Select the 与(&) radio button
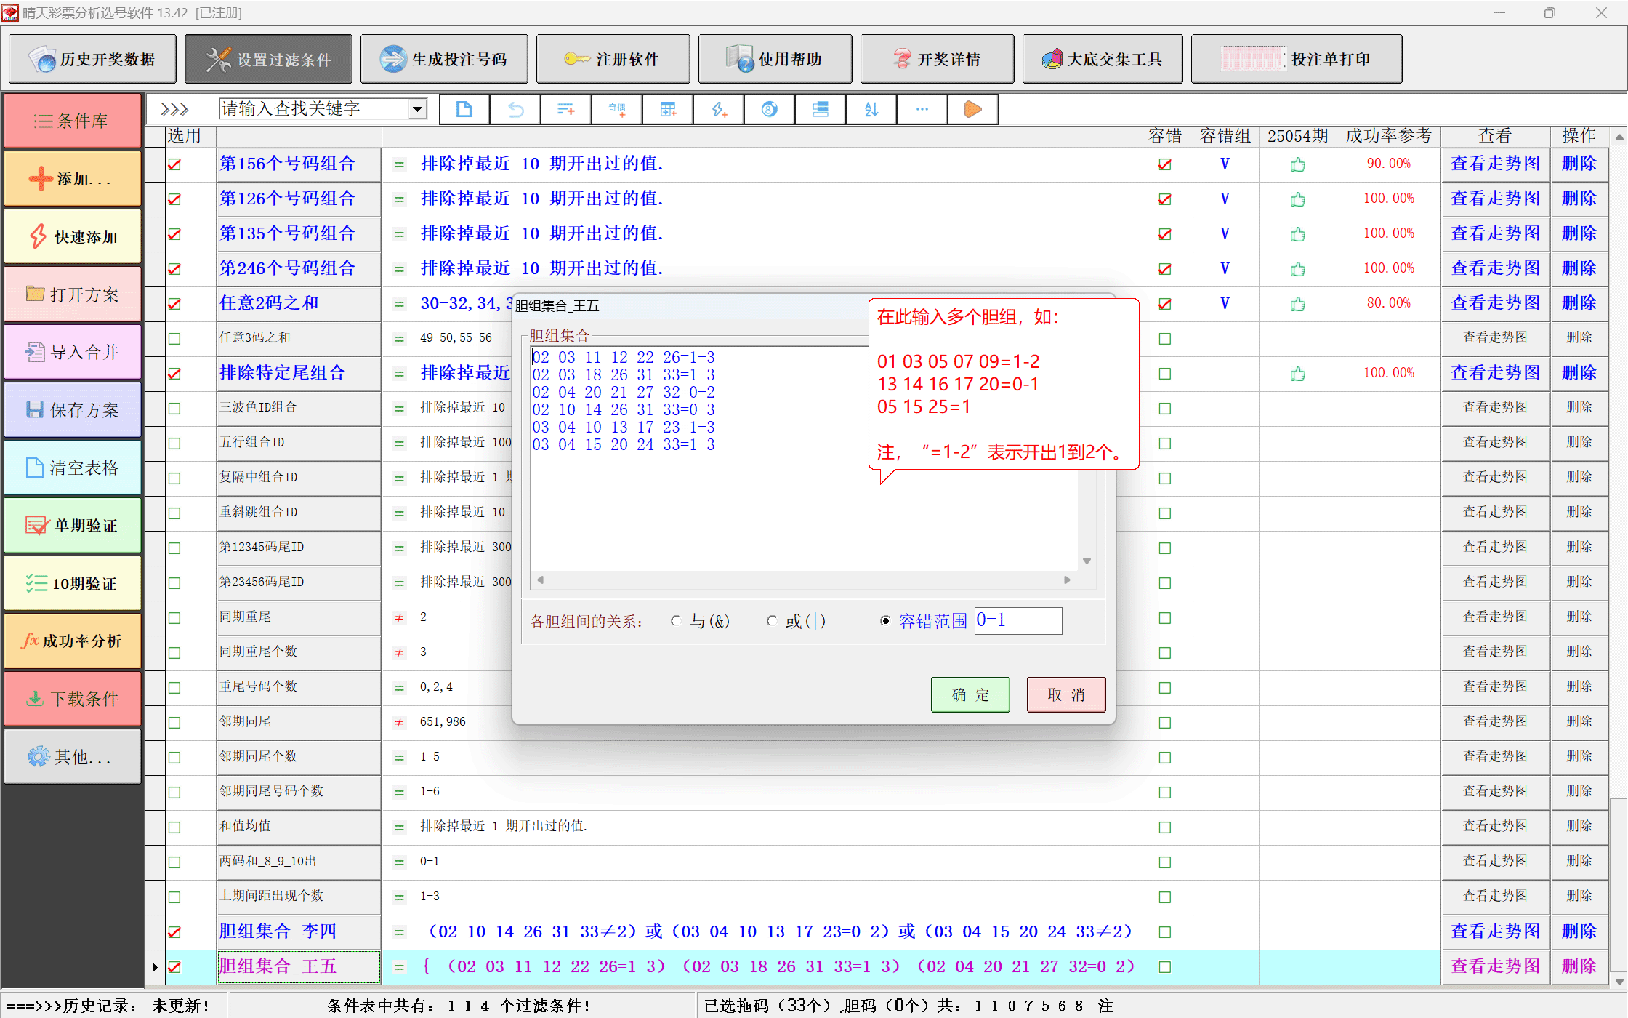 point(677,621)
